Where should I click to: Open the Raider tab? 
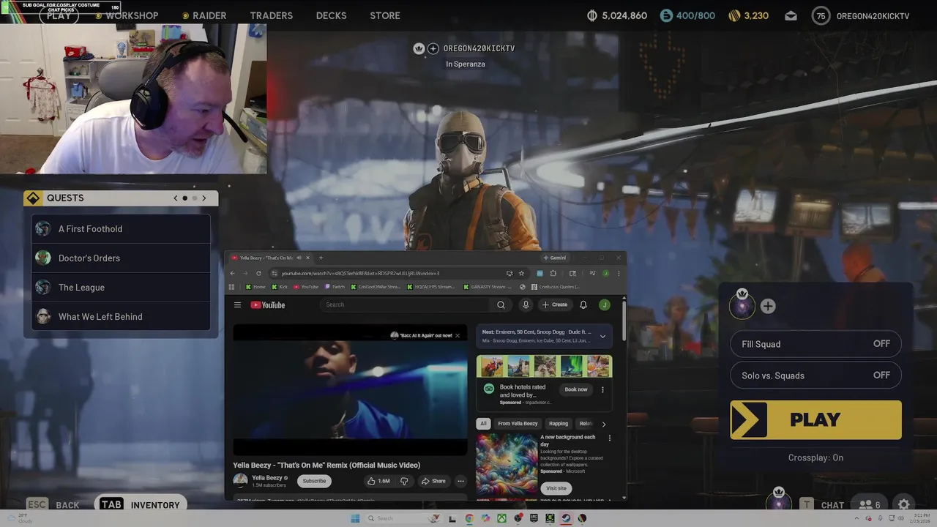point(209,15)
